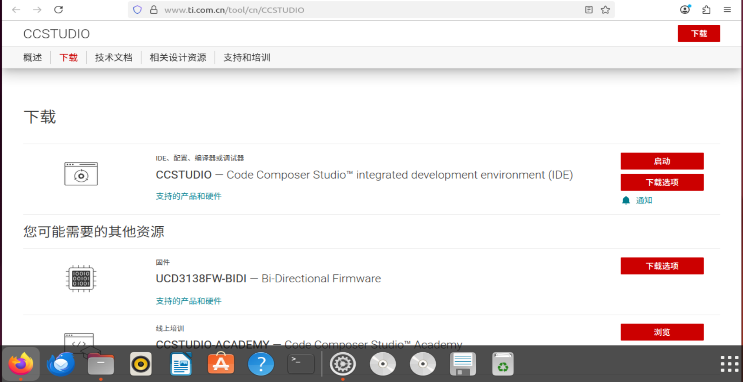Open LibreOffice Writer from the dock
This screenshot has width=743, height=382.
181,364
